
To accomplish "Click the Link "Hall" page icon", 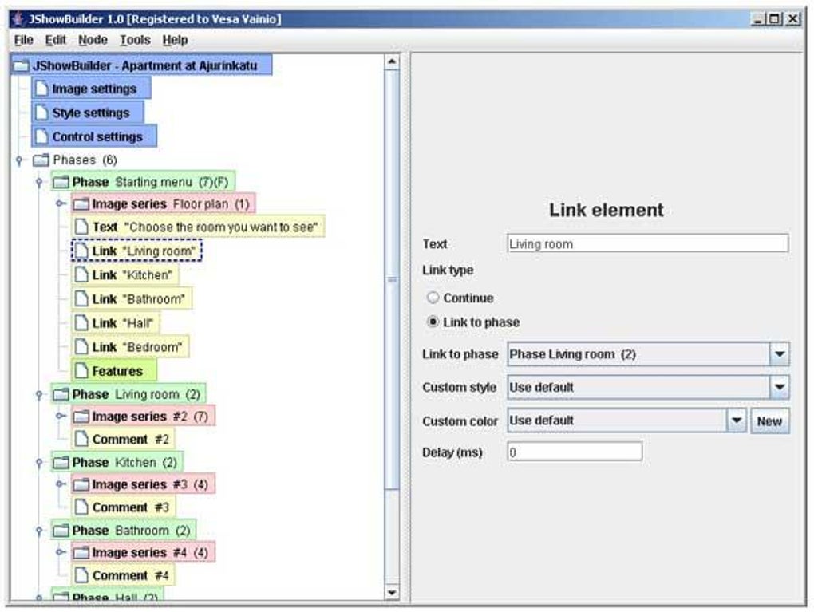I will click(81, 323).
